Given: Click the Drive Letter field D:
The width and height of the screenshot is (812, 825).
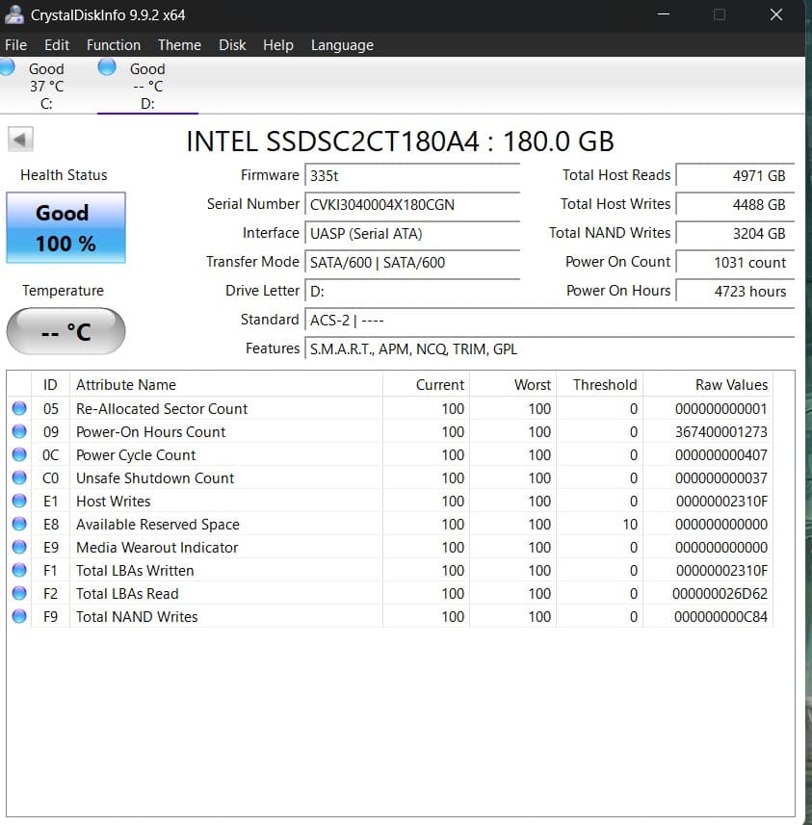Looking at the screenshot, I should (412, 291).
